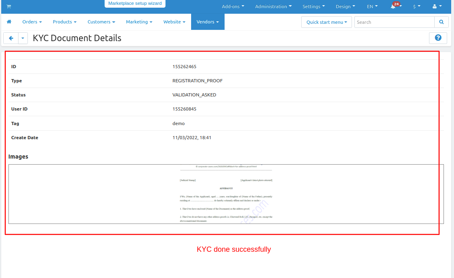This screenshot has height=278, width=454.
Task: Open the Customers menu
Action: (x=101, y=22)
